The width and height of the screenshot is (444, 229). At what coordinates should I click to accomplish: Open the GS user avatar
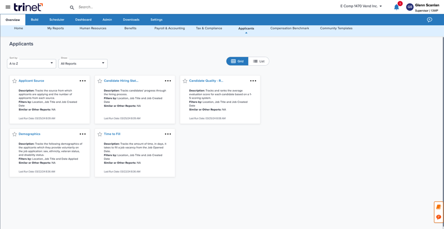click(x=410, y=7)
